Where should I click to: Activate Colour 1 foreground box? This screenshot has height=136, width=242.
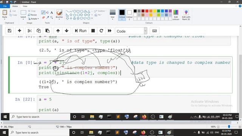click(x=122, y=15)
